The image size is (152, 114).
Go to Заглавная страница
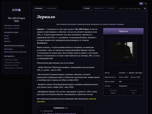pos(12,26)
